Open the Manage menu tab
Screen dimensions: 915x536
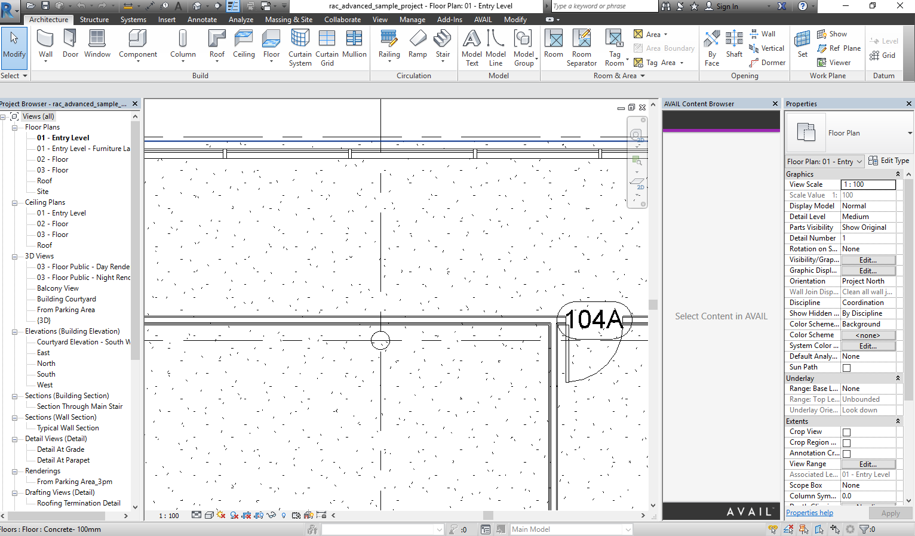click(x=412, y=19)
